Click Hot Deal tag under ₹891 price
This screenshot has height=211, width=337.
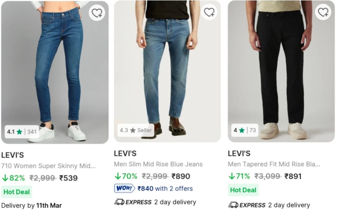(243, 190)
